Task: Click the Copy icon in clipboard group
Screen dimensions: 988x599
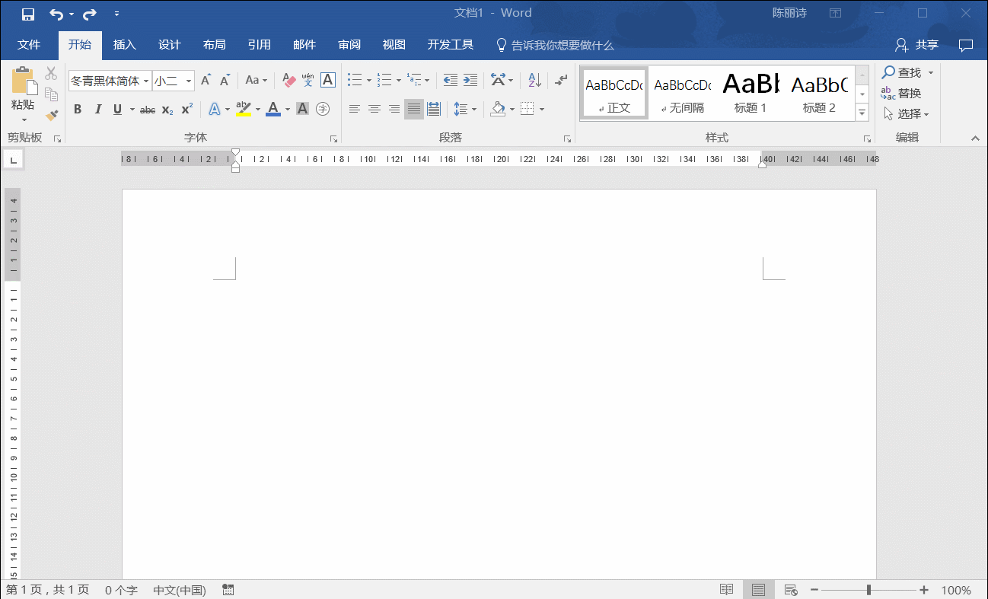Action: 51,94
